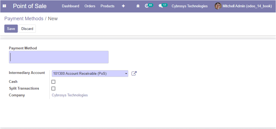Enable the Split Transactions checkbox
276x129 pixels.
click(53, 89)
